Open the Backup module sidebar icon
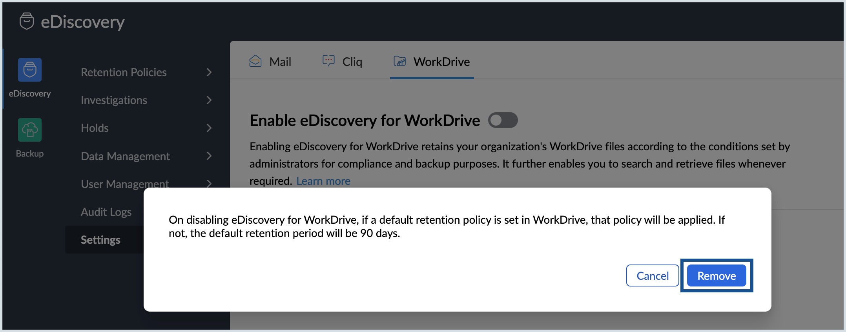The image size is (846, 332). pos(30,130)
